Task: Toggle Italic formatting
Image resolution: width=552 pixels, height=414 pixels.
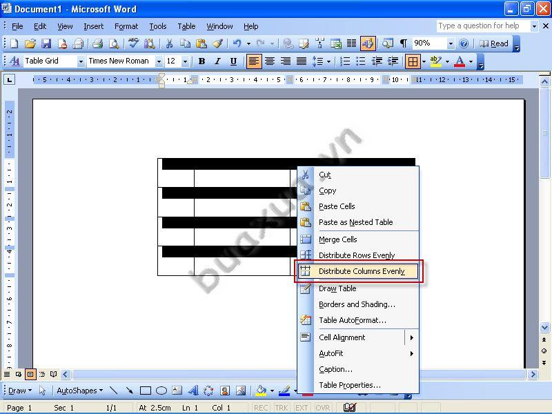Action: pyautogui.click(x=217, y=61)
